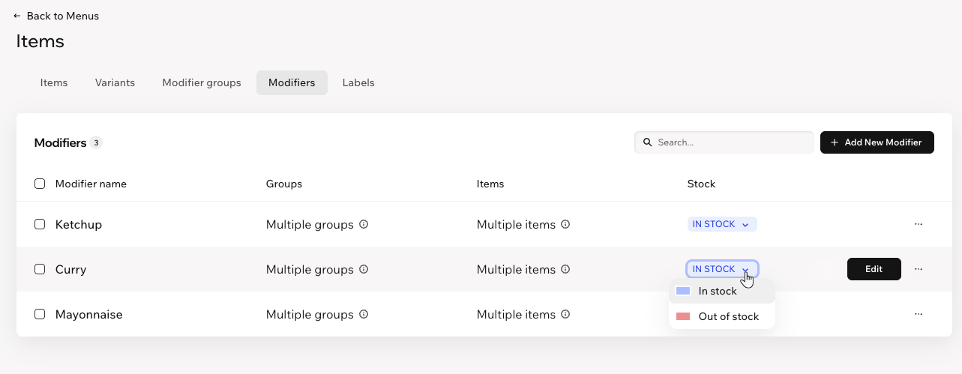Collapse Curry's IN STOCK dropdown

722,269
